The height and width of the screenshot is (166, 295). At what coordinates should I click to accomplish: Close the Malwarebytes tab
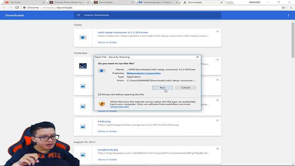click(x=177, y=2)
